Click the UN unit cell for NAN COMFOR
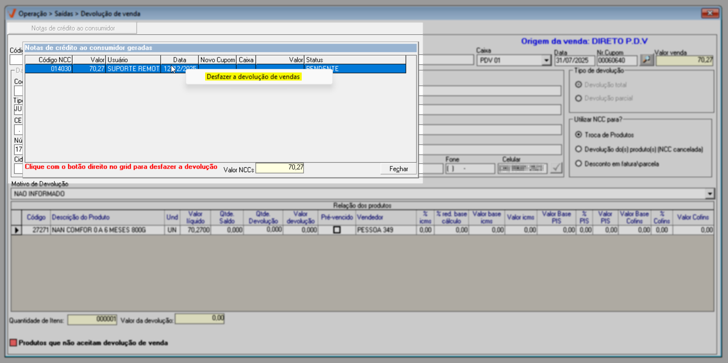Image resolution: width=728 pixels, height=363 pixels. coord(172,230)
